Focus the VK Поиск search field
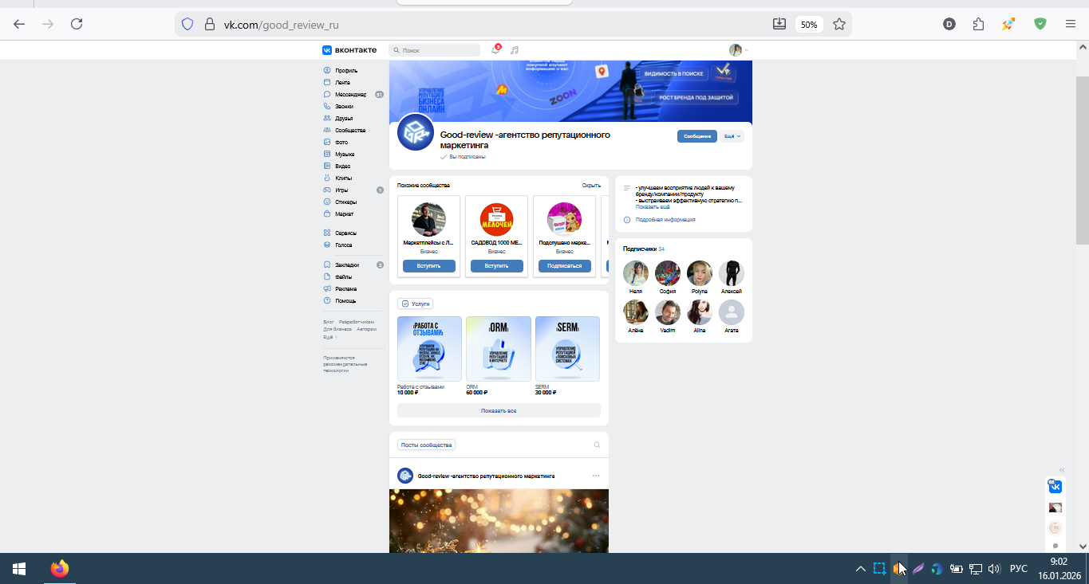This screenshot has height=584, width=1089. (x=435, y=50)
